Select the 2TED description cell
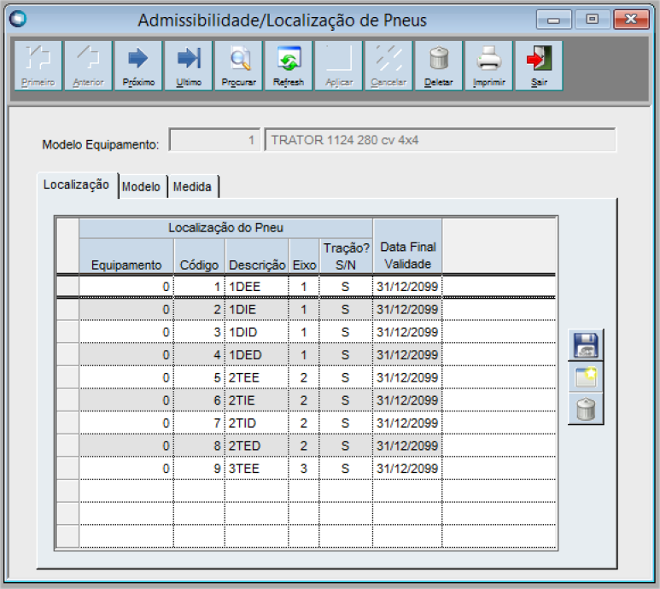The height and width of the screenshot is (589, 660). (x=257, y=446)
